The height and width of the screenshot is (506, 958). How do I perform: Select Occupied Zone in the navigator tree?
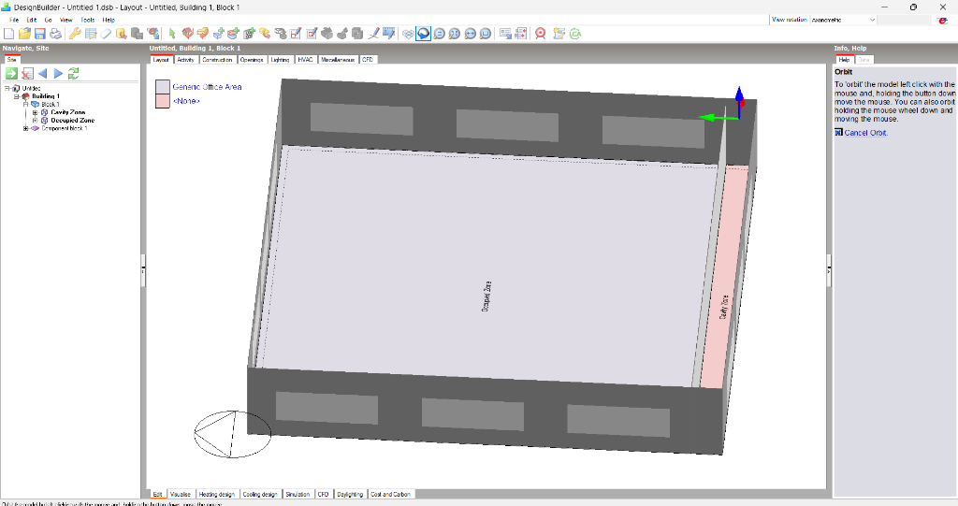(73, 121)
